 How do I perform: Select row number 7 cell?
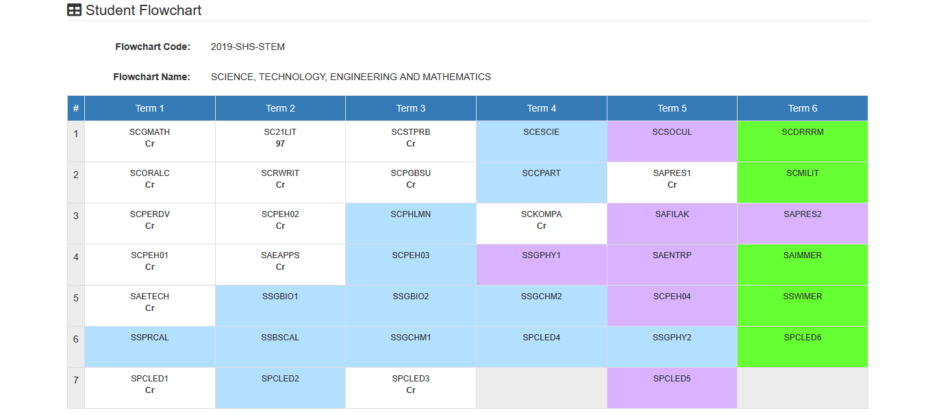[x=76, y=388]
